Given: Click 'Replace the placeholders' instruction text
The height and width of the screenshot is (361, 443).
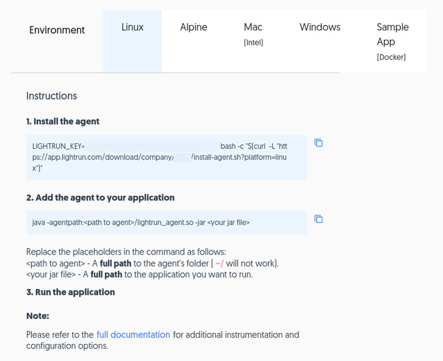Looking at the screenshot, I should 126,252.
